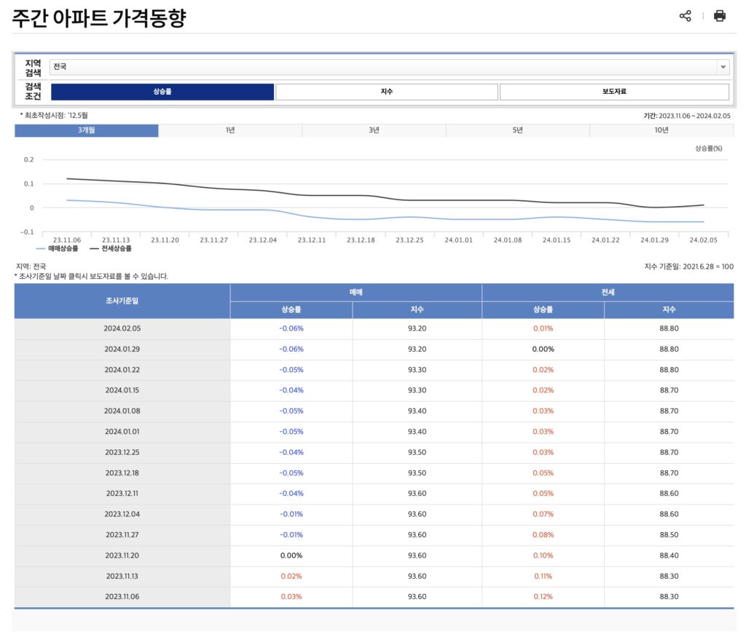746x637 pixels.
Task: Click the 조사기준일 column header
Action: [122, 301]
